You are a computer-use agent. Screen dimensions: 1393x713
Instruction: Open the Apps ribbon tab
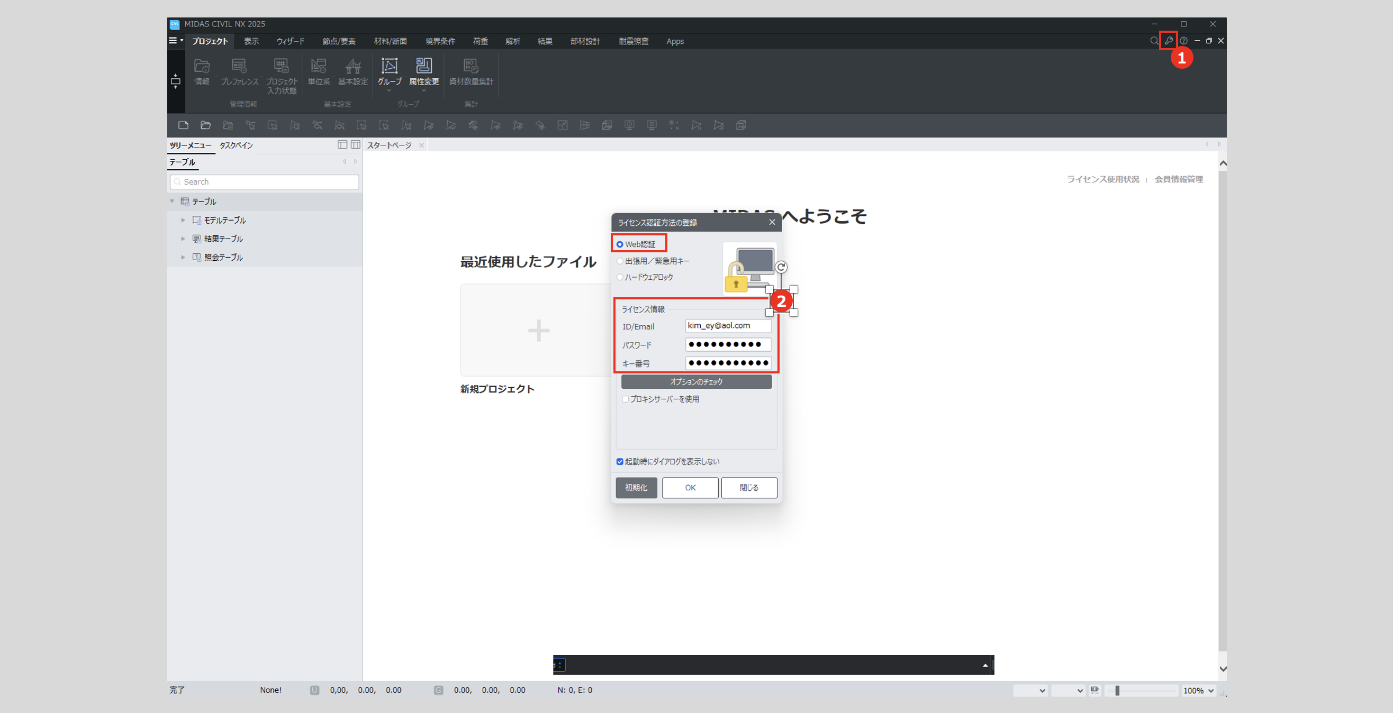tap(675, 41)
